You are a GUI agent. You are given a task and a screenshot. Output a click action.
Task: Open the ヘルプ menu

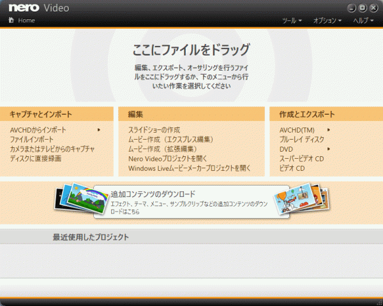[363, 21]
